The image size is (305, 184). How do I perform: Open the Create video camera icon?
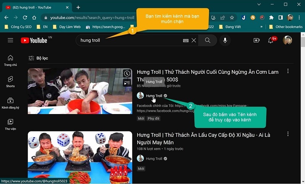pyautogui.click(x=256, y=40)
